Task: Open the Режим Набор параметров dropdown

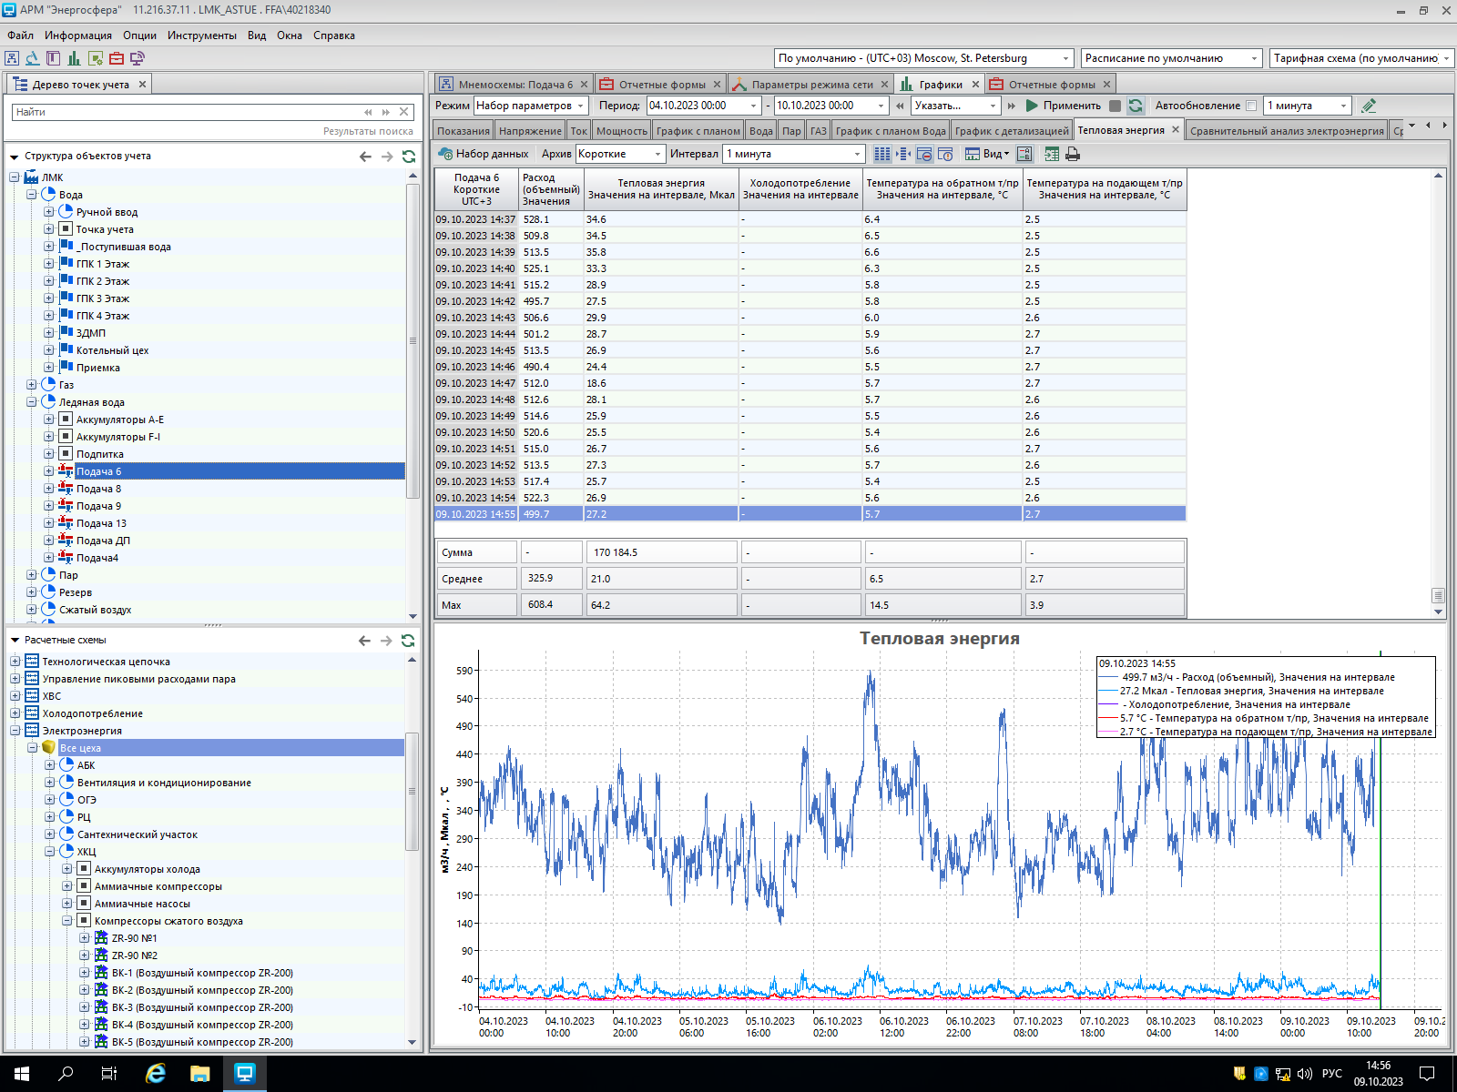Action: tap(530, 106)
